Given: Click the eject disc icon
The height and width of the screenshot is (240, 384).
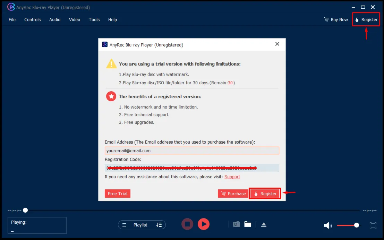Looking at the screenshot, I should [264, 225].
